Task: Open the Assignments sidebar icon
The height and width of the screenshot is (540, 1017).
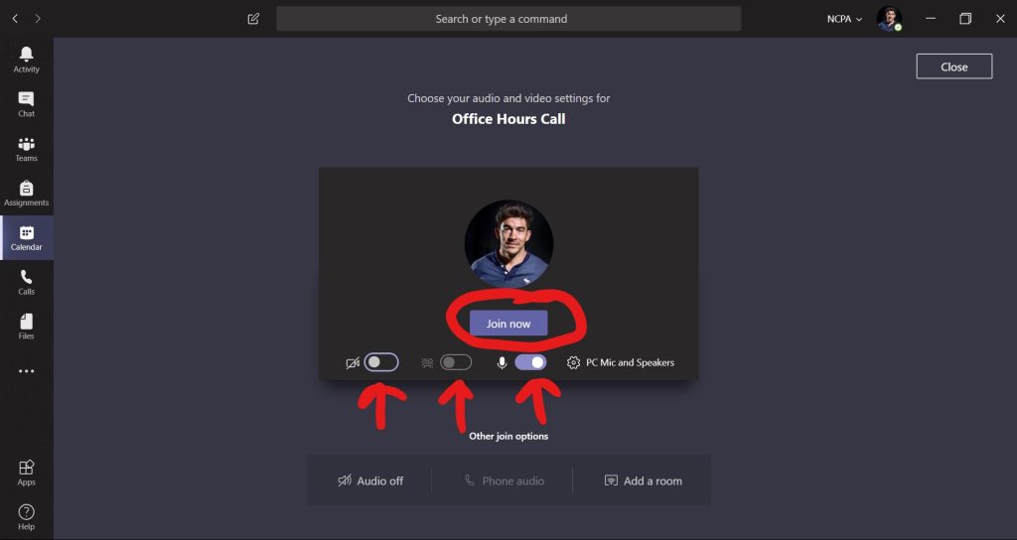Action: point(26,194)
